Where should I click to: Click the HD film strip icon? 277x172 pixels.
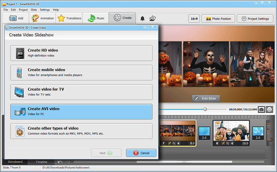(x=20, y=53)
